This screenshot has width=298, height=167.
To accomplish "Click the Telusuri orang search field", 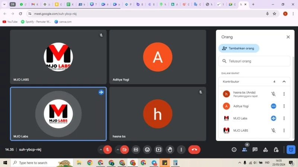I will pyautogui.click(x=254, y=61).
